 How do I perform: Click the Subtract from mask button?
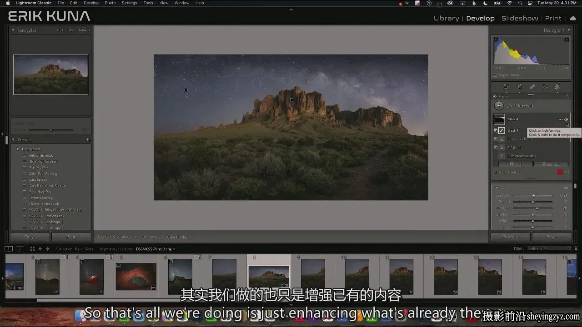coord(550,164)
